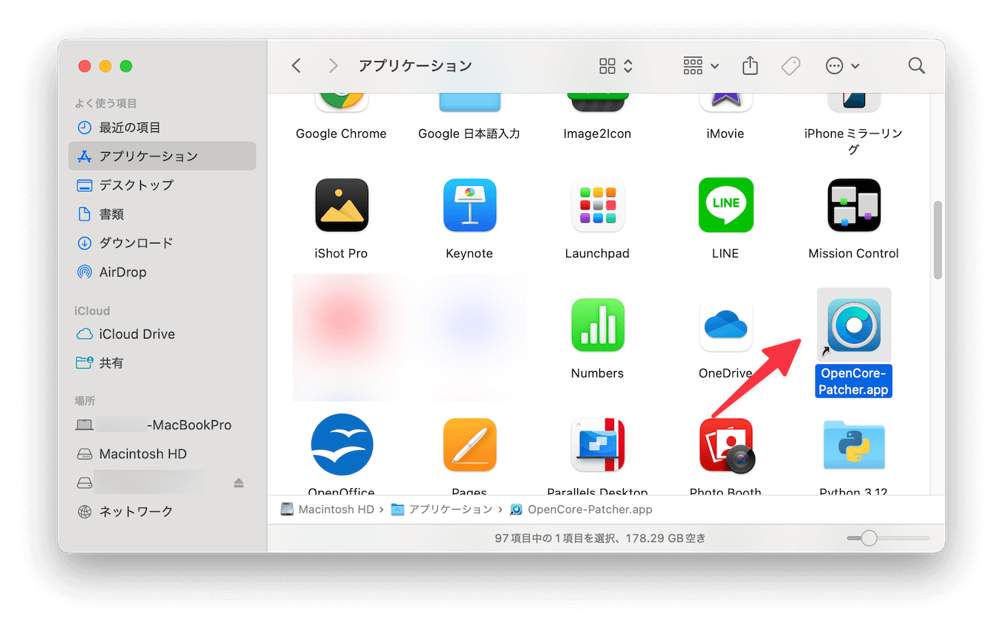Click Macintosh HD in path bar

pos(328,510)
